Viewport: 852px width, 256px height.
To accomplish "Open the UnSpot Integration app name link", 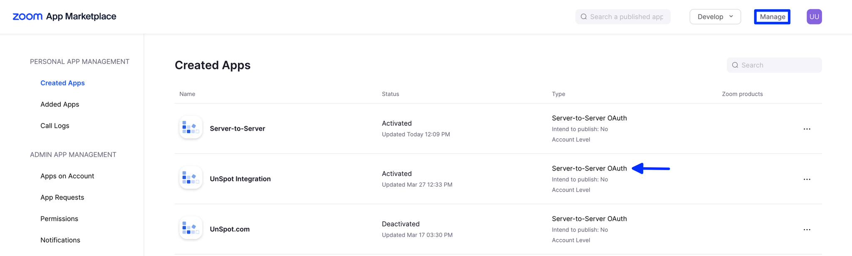I will [240, 179].
